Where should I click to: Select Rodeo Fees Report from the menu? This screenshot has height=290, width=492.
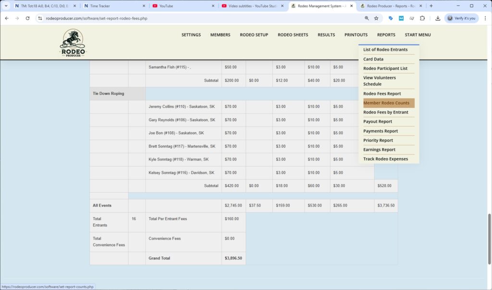[383, 93]
